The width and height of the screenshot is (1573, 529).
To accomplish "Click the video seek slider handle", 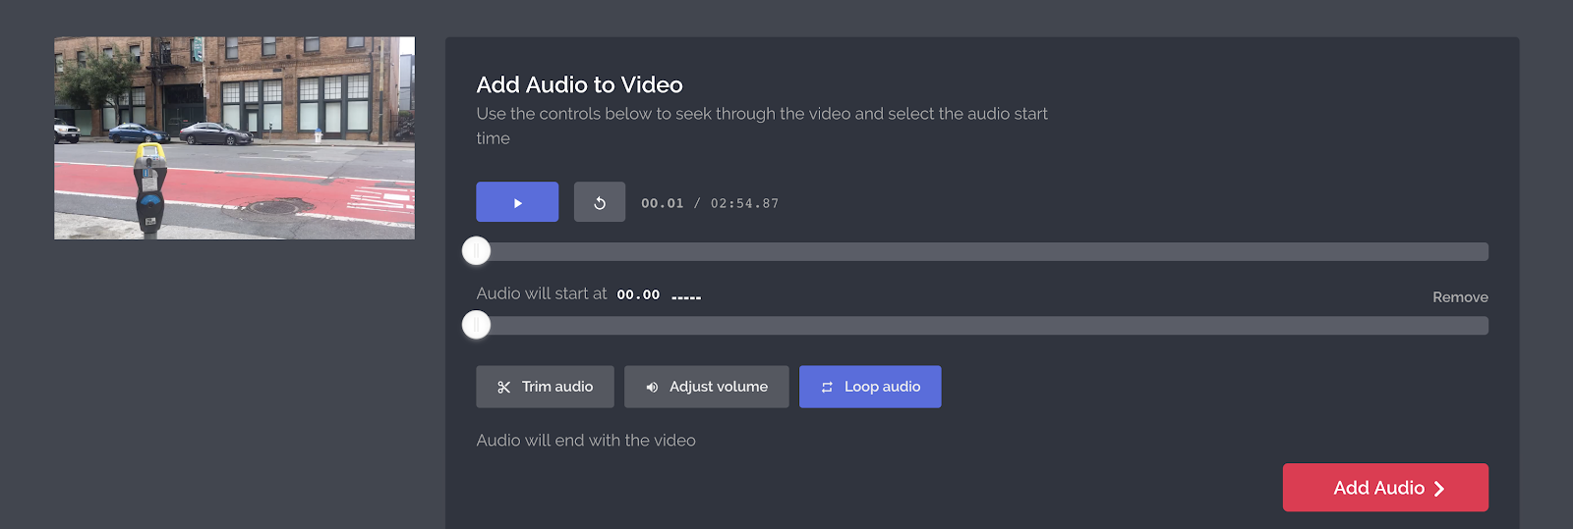I will 477,251.
